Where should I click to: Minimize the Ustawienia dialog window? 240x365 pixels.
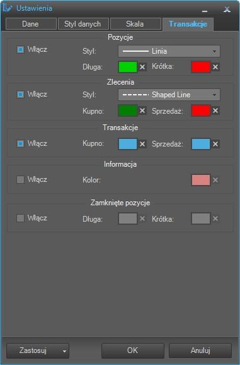[x=205, y=11]
